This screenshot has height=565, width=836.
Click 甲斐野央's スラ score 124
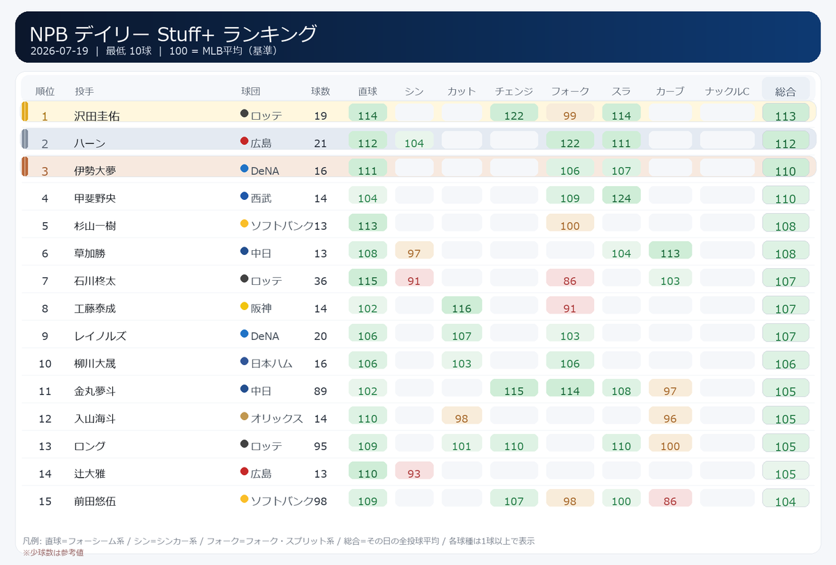click(621, 196)
